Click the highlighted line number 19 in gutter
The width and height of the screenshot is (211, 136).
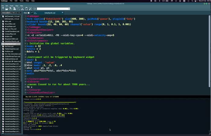(x=25, y=65)
